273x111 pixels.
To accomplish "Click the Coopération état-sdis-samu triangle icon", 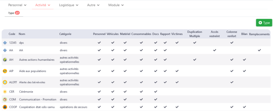I will 5,107.
